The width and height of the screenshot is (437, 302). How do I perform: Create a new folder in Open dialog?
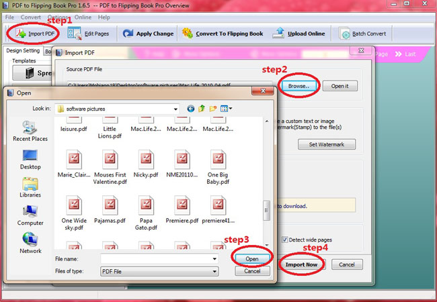tap(213, 109)
